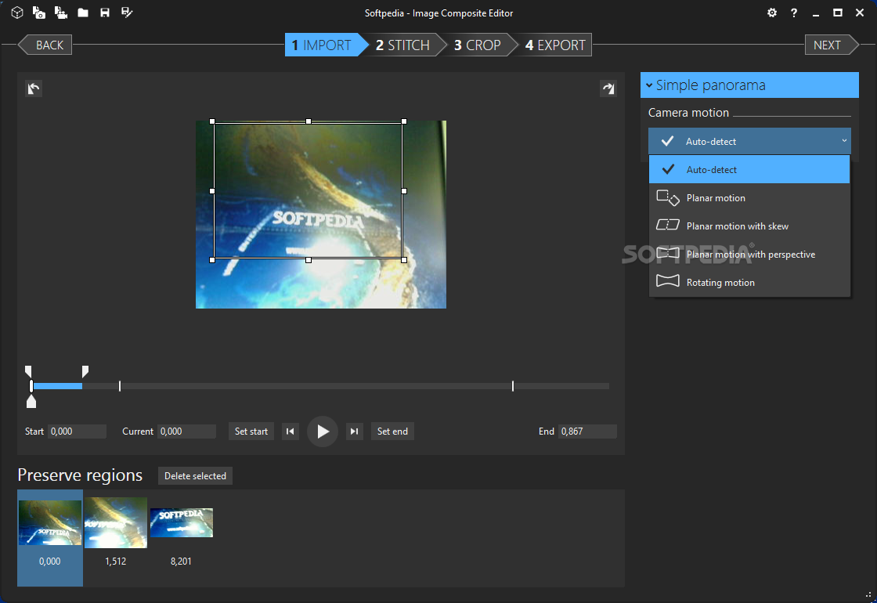The image size is (877, 603).
Task: Choose Planar motion option
Action: [x=749, y=198]
